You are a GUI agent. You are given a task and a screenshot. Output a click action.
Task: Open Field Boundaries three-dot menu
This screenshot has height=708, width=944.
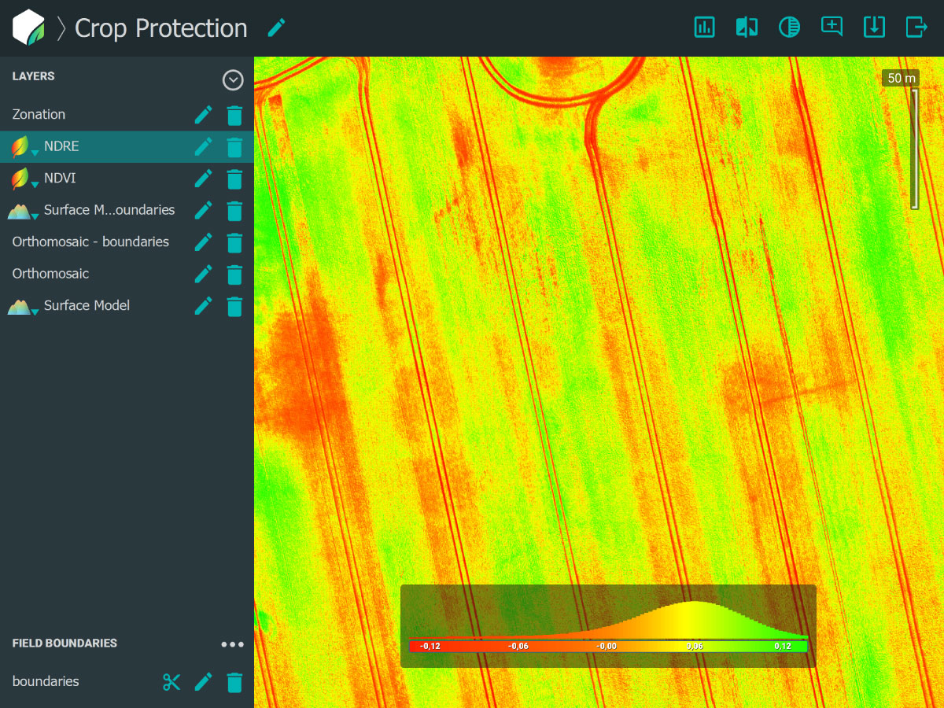[x=232, y=644]
